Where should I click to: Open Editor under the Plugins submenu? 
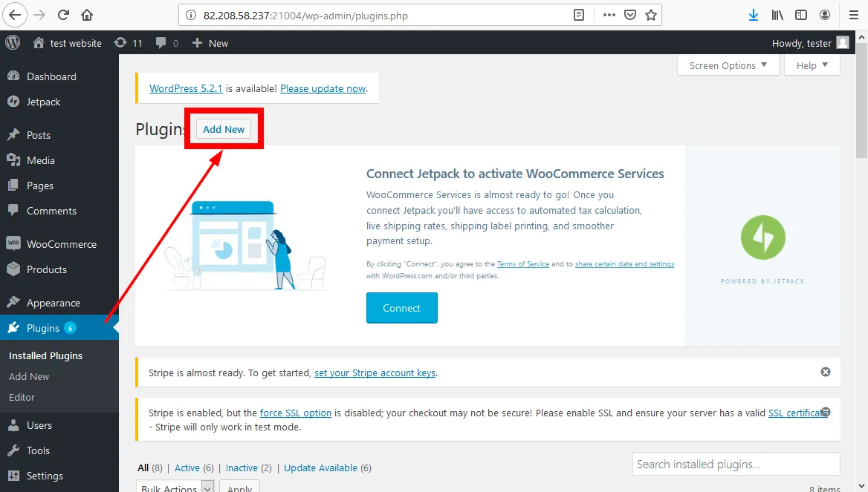[22, 397]
